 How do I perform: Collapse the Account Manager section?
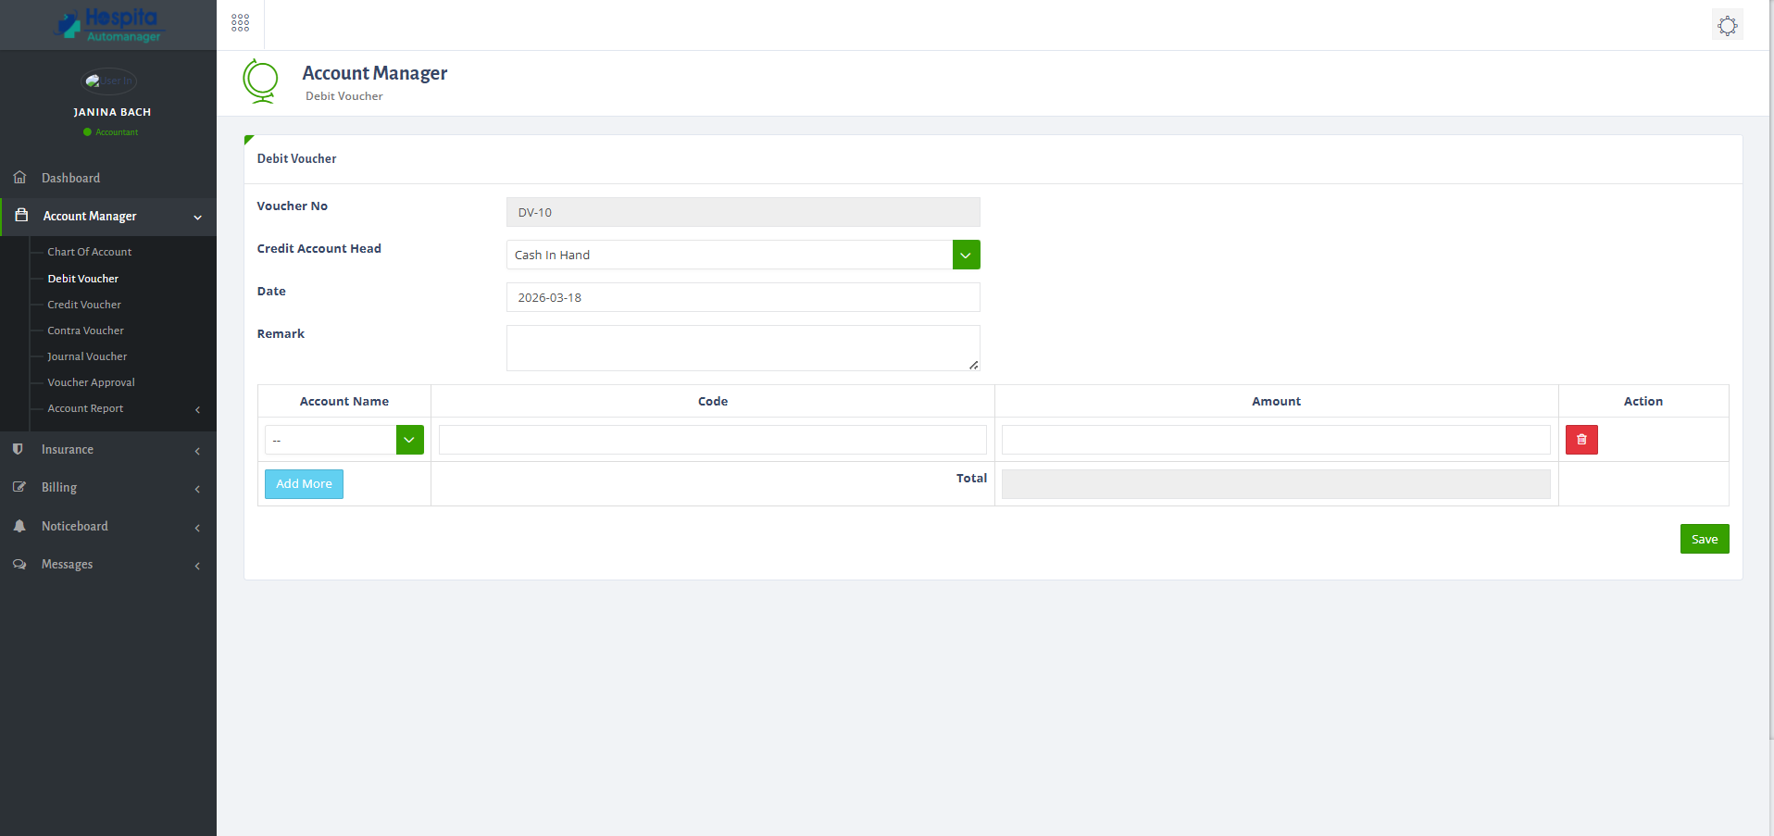[x=197, y=217]
